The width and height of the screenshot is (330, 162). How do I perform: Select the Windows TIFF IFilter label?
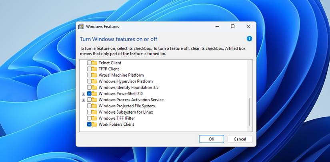pos(116,118)
